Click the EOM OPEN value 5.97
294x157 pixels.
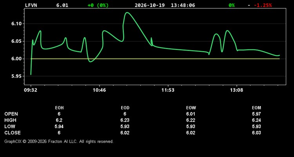pos(256,114)
